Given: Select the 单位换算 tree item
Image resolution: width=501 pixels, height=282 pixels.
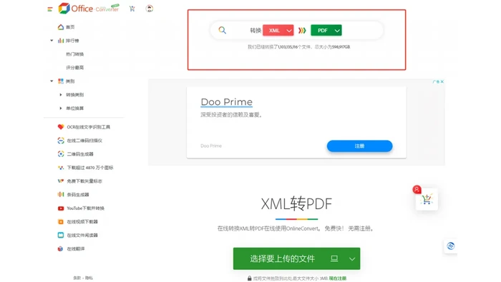Looking at the screenshot, I should 74,108.
